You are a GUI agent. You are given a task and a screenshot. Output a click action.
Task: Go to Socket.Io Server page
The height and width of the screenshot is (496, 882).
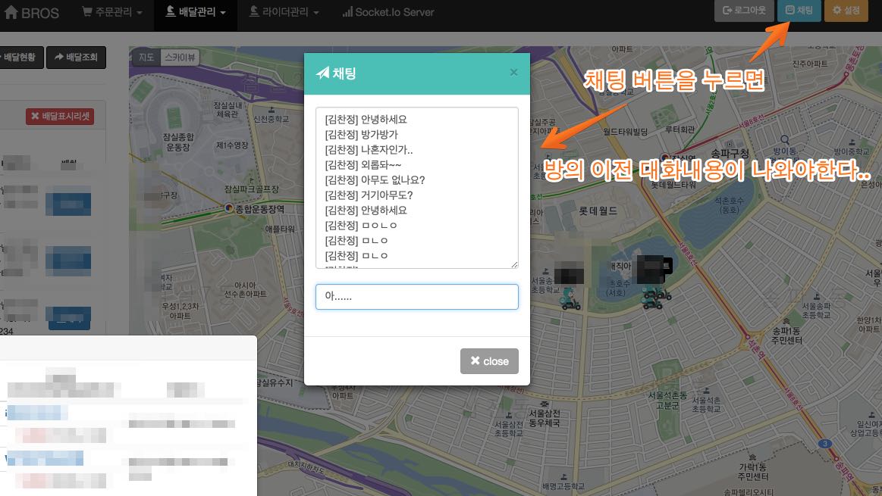click(x=388, y=12)
